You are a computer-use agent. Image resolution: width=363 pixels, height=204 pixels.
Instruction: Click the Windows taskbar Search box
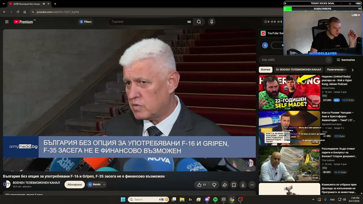149,199
